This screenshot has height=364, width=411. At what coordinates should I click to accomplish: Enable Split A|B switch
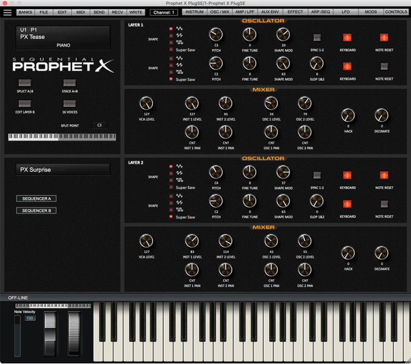click(24, 83)
